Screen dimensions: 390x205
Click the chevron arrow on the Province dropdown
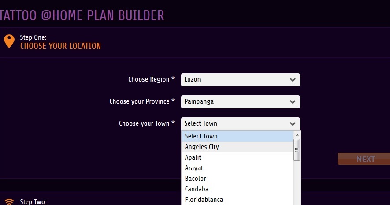pyautogui.click(x=293, y=102)
